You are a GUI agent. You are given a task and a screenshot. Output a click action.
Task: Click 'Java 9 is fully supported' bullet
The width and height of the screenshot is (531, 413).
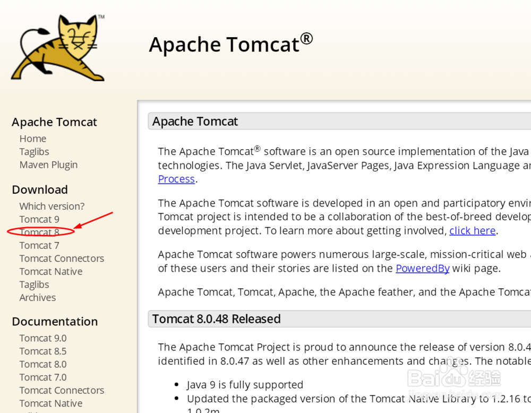pos(245,385)
